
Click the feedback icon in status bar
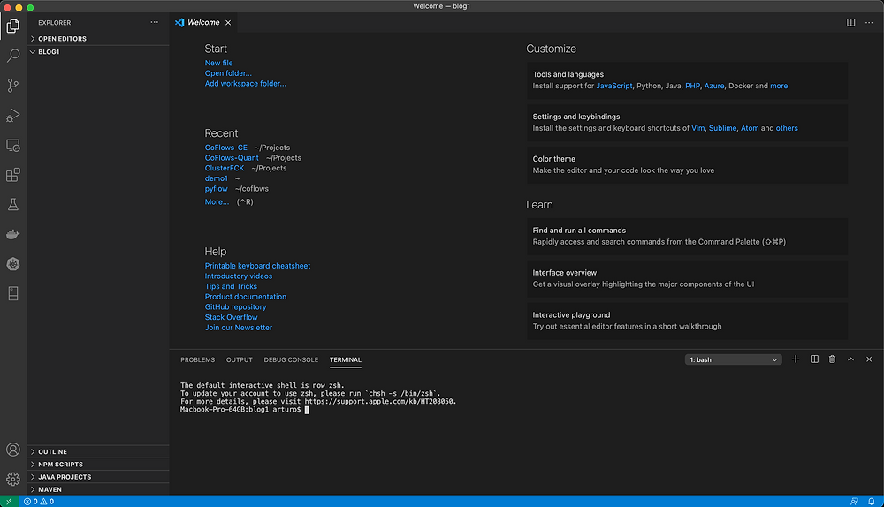pyautogui.click(x=854, y=502)
